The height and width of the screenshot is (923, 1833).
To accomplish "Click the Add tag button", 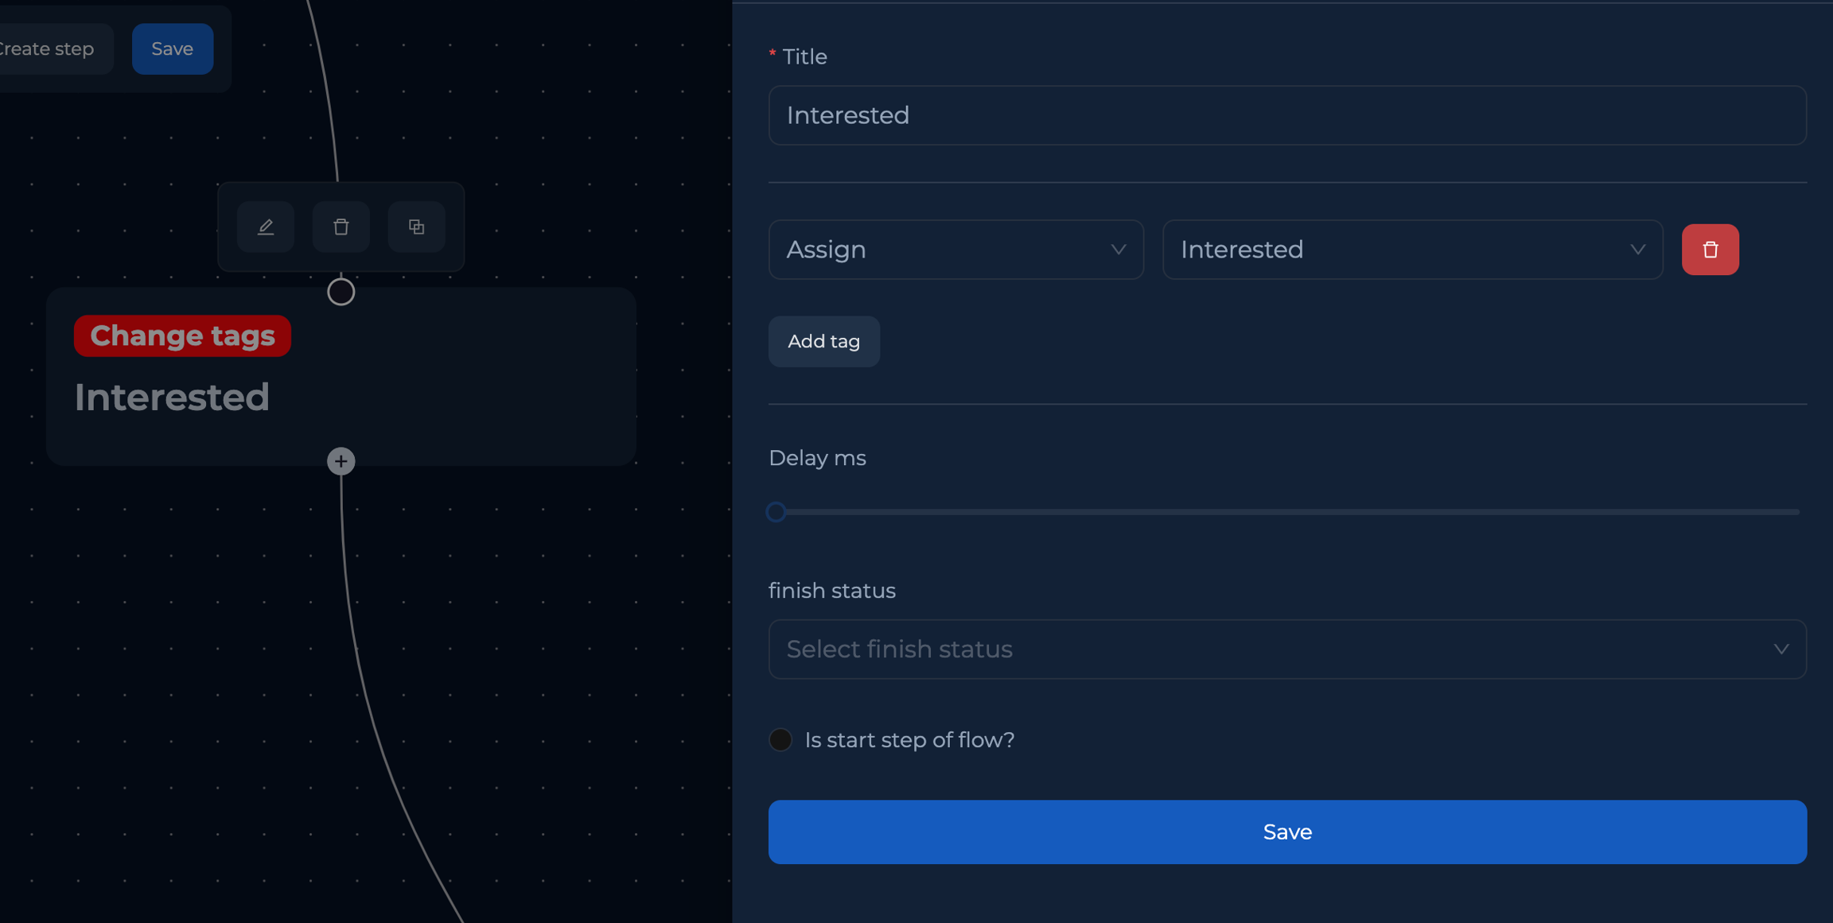I will tap(823, 342).
